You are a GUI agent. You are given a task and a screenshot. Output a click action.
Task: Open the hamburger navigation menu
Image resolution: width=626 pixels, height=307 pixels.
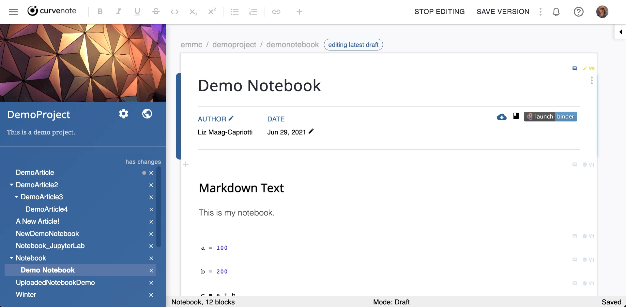tap(13, 12)
